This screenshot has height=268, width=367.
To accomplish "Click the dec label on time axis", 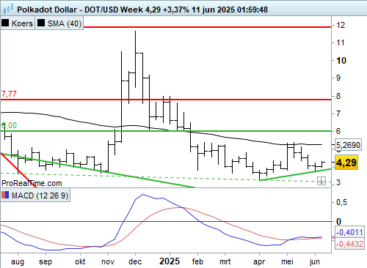I will tap(135, 261).
